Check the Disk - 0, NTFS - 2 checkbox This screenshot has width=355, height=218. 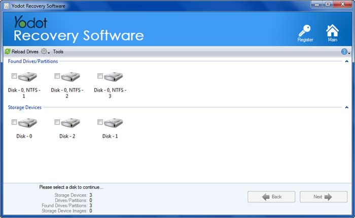click(x=57, y=76)
